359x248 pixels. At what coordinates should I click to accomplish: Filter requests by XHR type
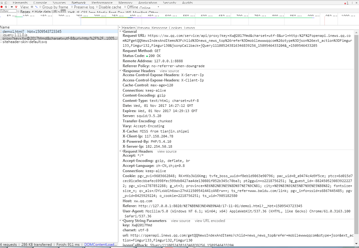tap(71, 12)
